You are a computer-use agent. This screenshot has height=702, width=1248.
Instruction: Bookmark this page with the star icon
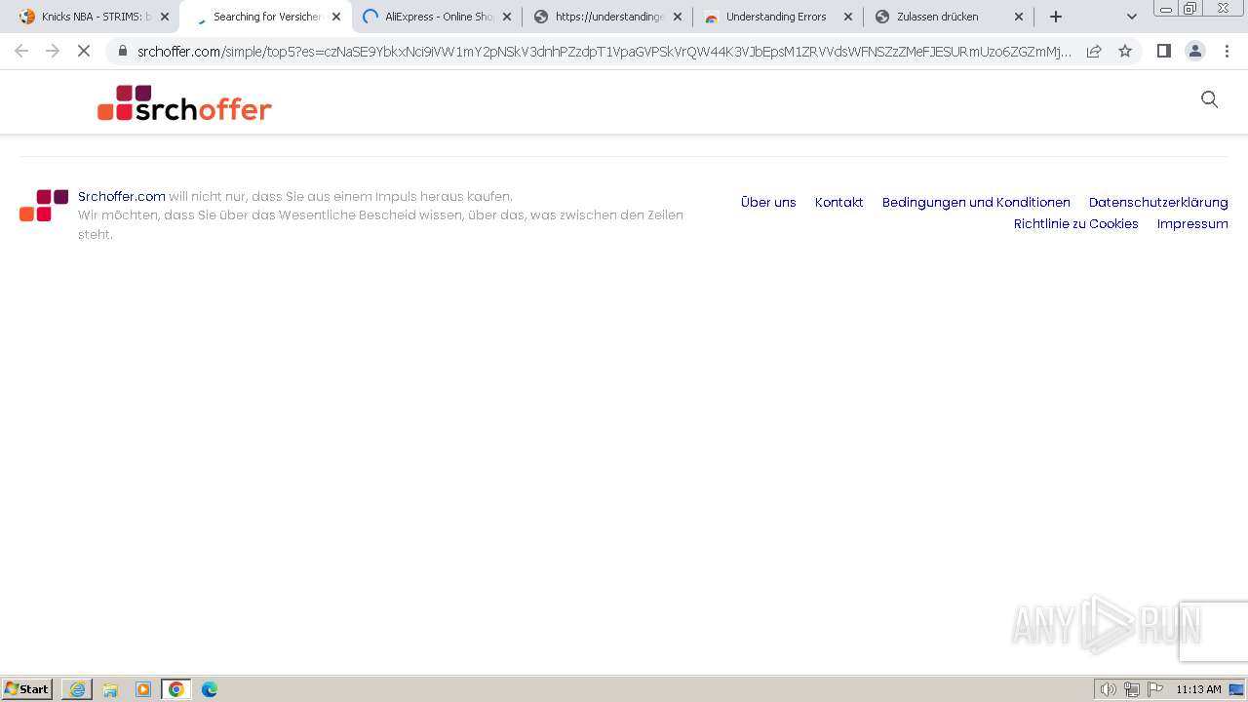tap(1125, 51)
